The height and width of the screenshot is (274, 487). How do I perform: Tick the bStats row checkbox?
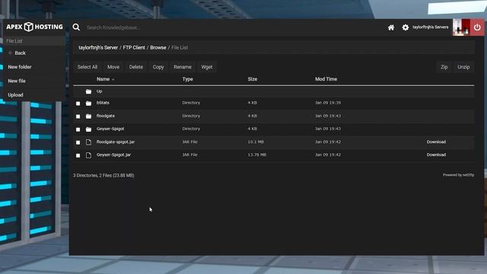(78, 104)
